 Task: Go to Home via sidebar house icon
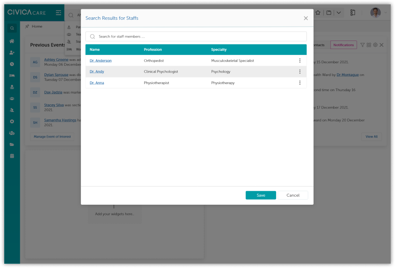[12, 41]
